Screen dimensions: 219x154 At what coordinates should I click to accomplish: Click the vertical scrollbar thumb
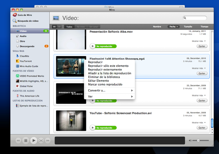coord(212,123)
